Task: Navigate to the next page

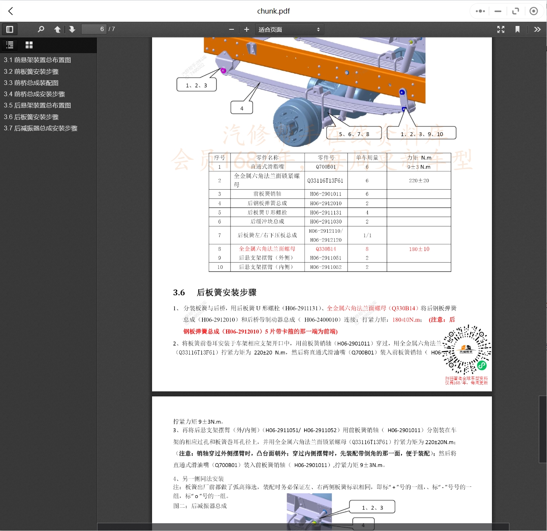Action: coord(72,29)
